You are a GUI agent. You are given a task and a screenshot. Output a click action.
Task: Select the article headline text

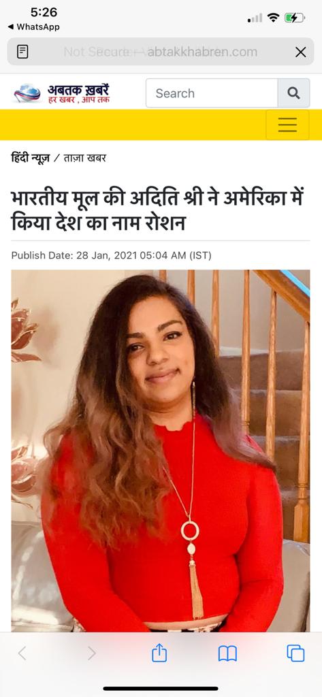coord(157,210)
